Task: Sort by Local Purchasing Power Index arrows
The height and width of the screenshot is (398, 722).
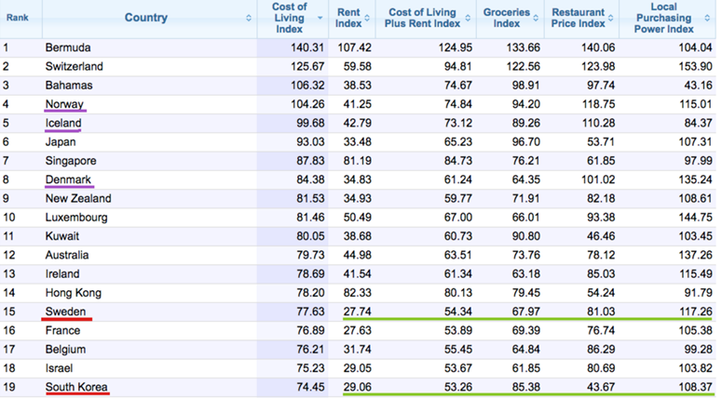Action: pos(707,18)
